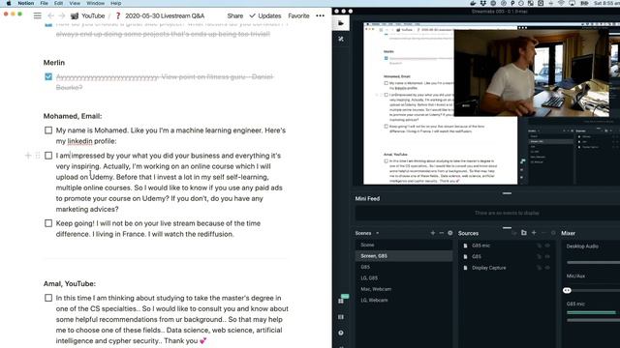Open the Notion app menu
Viewport: 620px width, 348px height.
coord(26,3)
